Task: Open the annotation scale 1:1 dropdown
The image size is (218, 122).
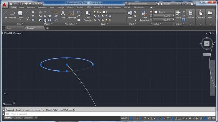Action: 185,118
